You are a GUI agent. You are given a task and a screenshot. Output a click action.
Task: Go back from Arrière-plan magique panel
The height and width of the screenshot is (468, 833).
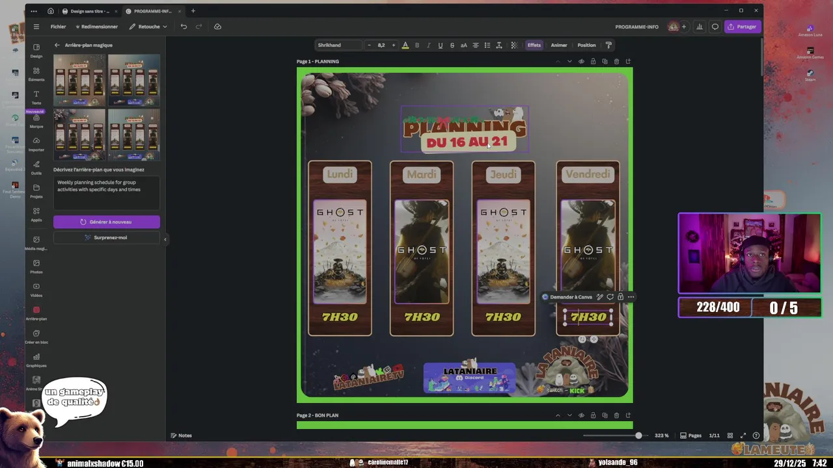click(57, 45)
